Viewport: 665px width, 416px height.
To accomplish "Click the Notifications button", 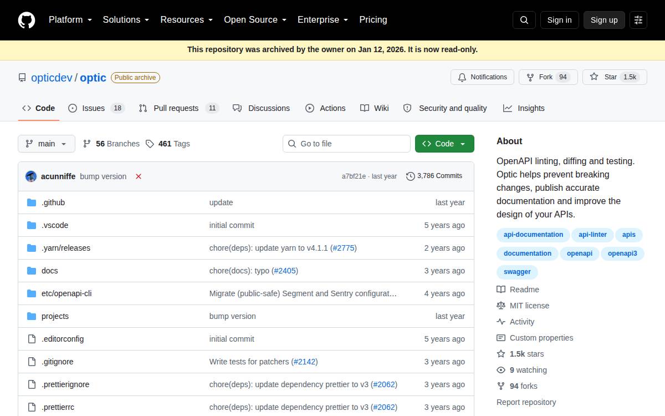I will pos(482,77).
